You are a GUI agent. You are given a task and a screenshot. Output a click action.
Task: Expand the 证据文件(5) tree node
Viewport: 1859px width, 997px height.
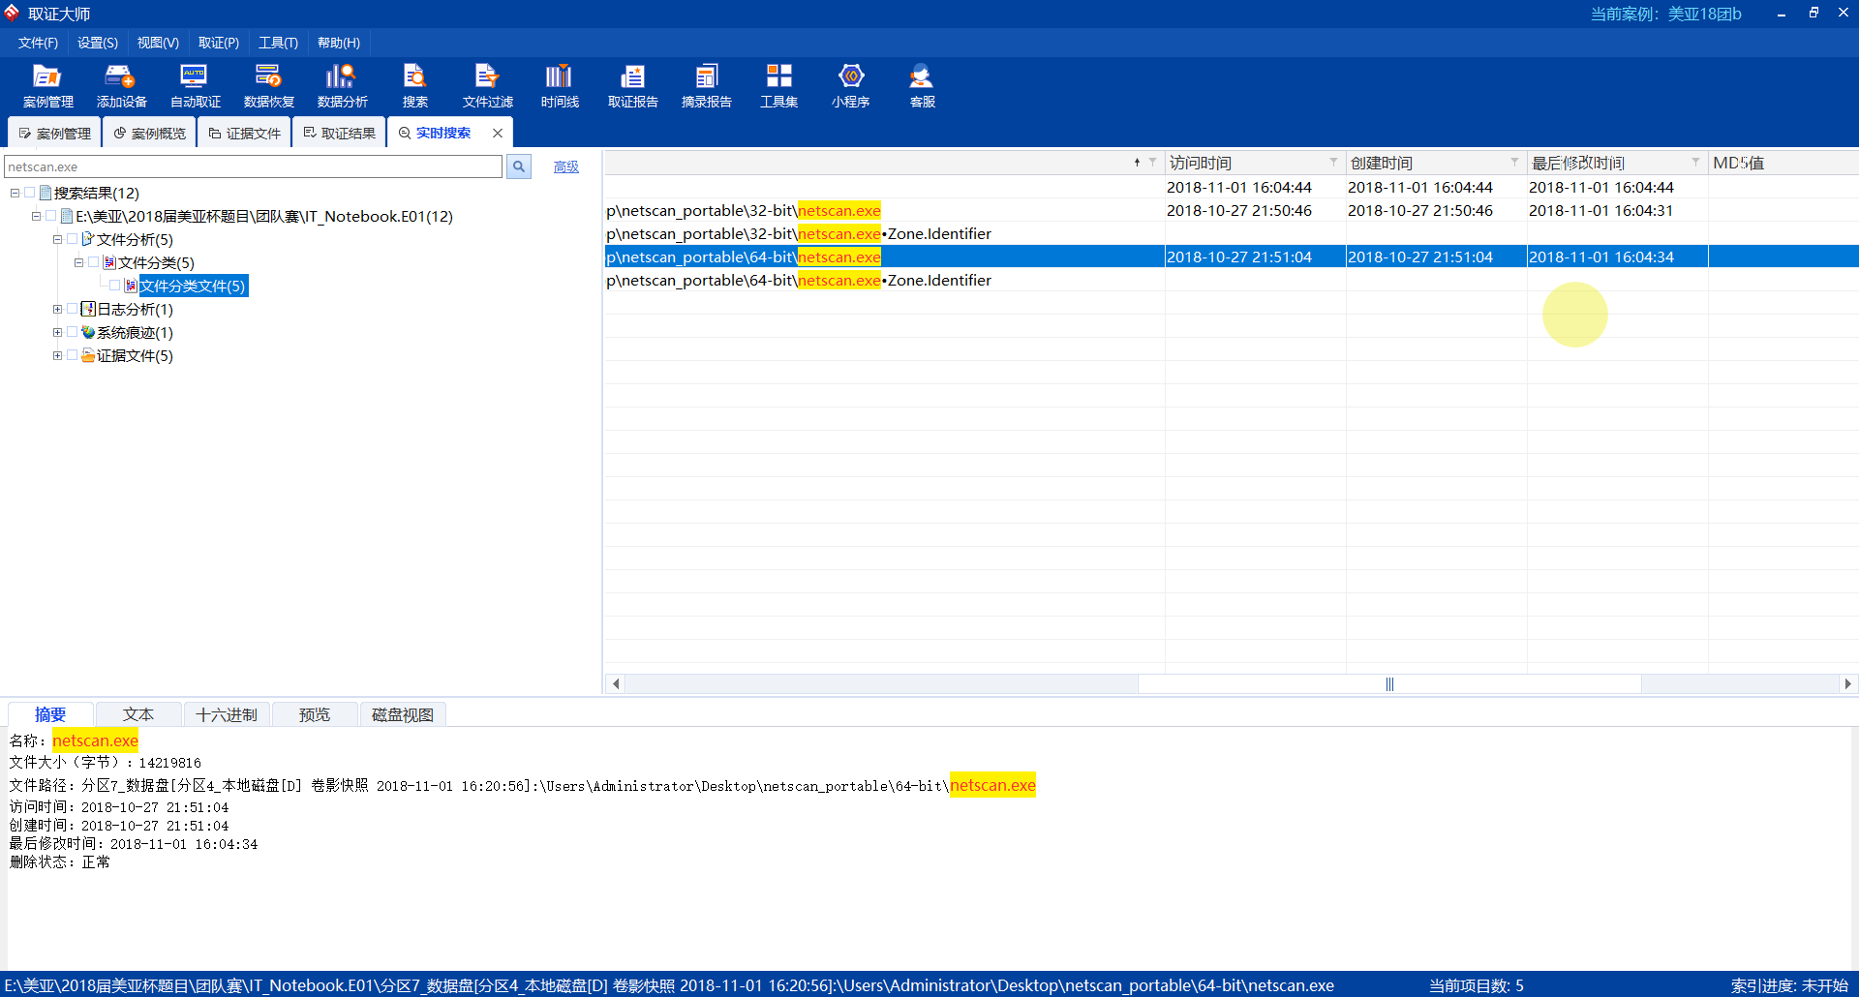(x=57, y=355)
